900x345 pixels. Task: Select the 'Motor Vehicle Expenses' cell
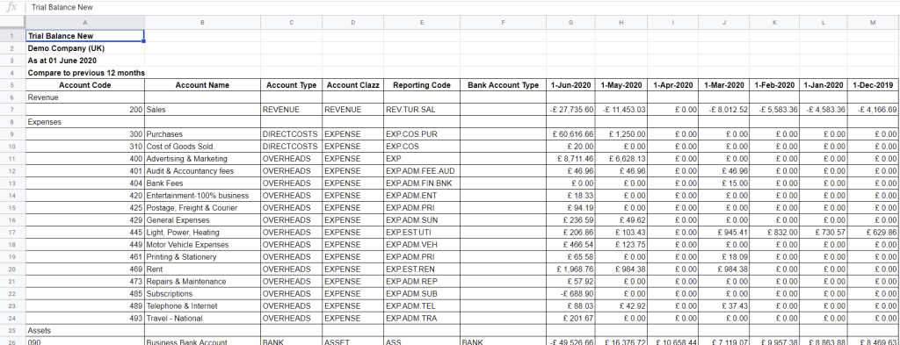(x=203, y=245)
